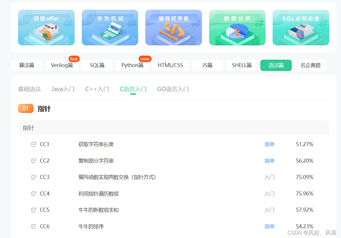The width and height of the screenshot is (341, 238).
Task: Click the practice icon beside CC5
Action: [33, 210]
